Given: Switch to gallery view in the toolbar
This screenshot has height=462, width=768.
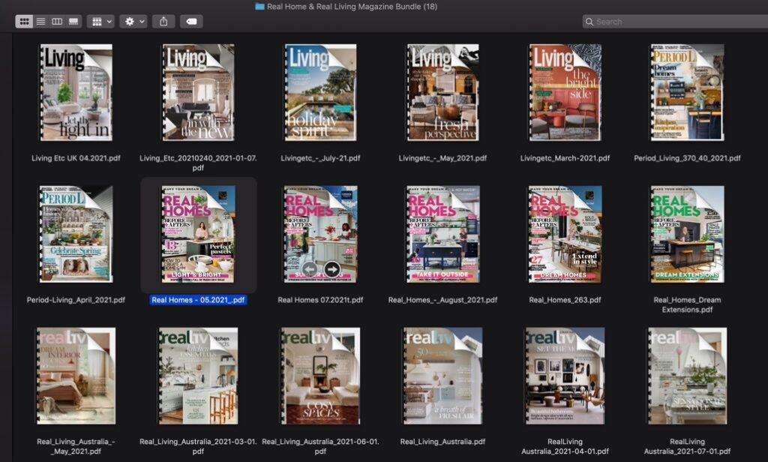Looking at the screenshot, I should (x=72, y=21).
